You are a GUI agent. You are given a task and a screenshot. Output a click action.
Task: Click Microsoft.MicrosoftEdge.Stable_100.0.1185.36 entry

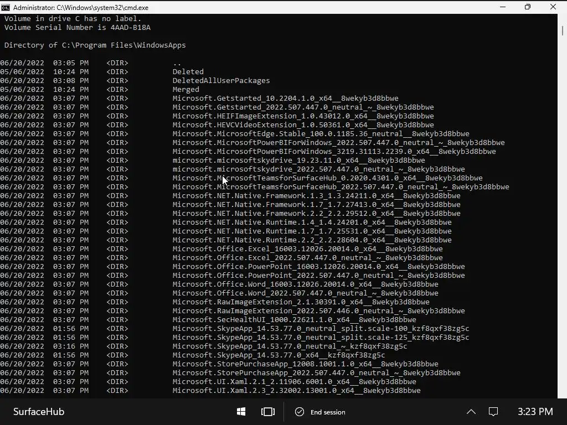(x=321, y=134)
